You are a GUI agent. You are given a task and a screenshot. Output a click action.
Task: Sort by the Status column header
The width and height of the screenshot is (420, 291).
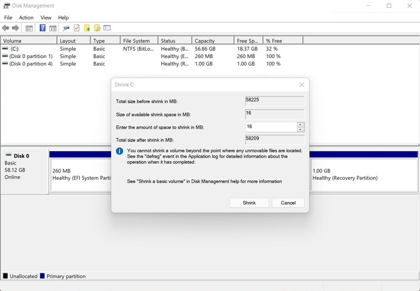[x=175, y=41]
